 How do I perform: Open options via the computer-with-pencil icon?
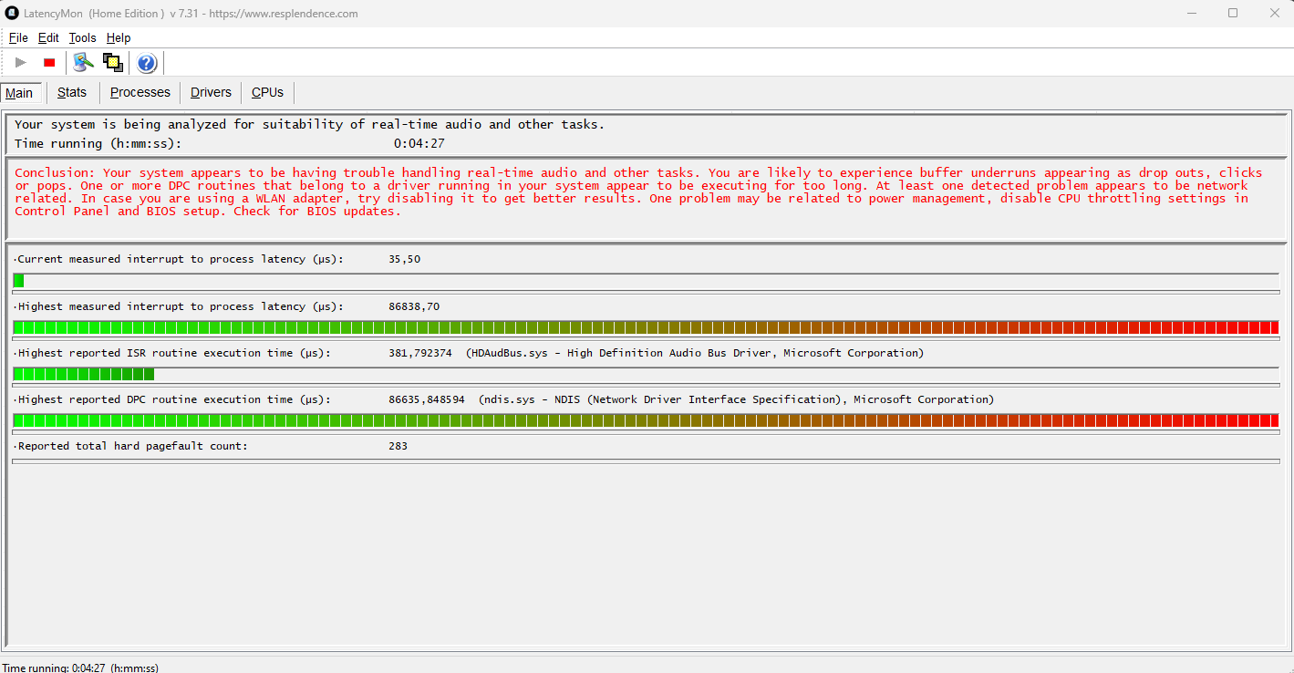(84, 62)
